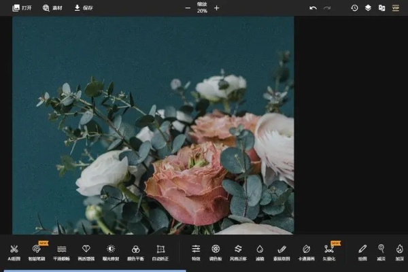This screenshot has width=408, height=272.
Task: Select the smart brush palette tool
Action: tap(37, 252)
